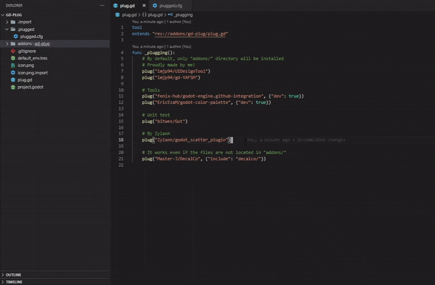This screenshot has height=285, width=435.
Task: Collapse the GD-PLUG root folder
Action: pos(3,15)
